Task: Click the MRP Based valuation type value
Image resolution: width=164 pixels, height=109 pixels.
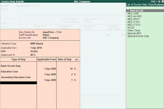Action: coord(37,44)
